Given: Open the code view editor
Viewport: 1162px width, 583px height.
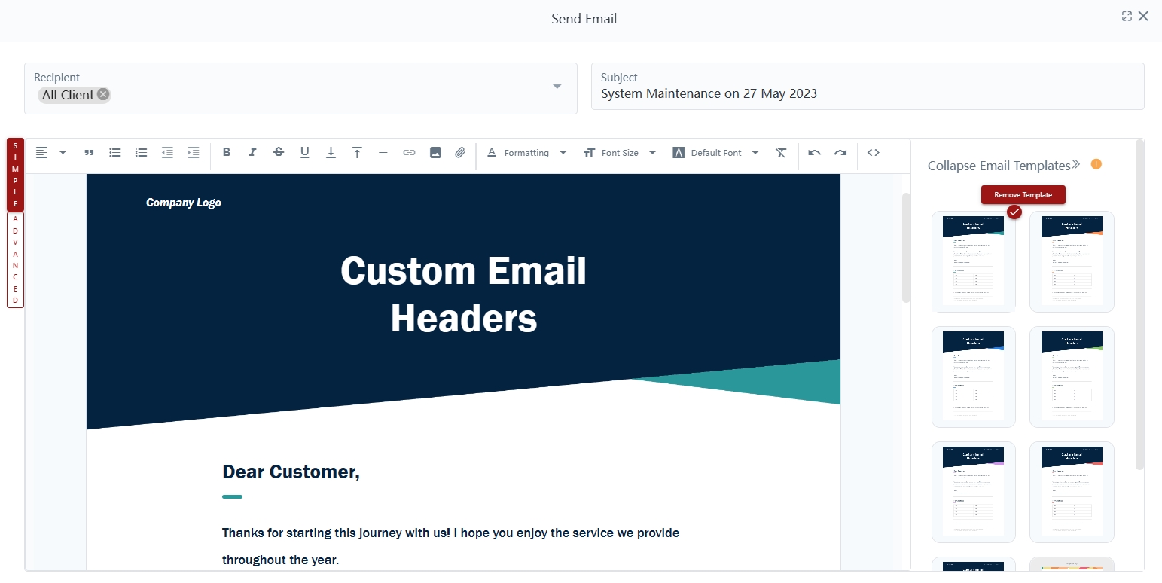Looking at the screenshot, I should 873,152.
